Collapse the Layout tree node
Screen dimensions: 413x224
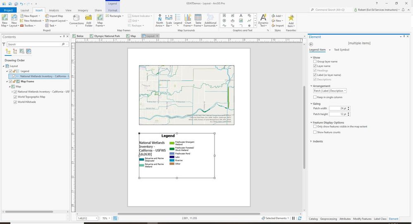click(x=4, y=66)
